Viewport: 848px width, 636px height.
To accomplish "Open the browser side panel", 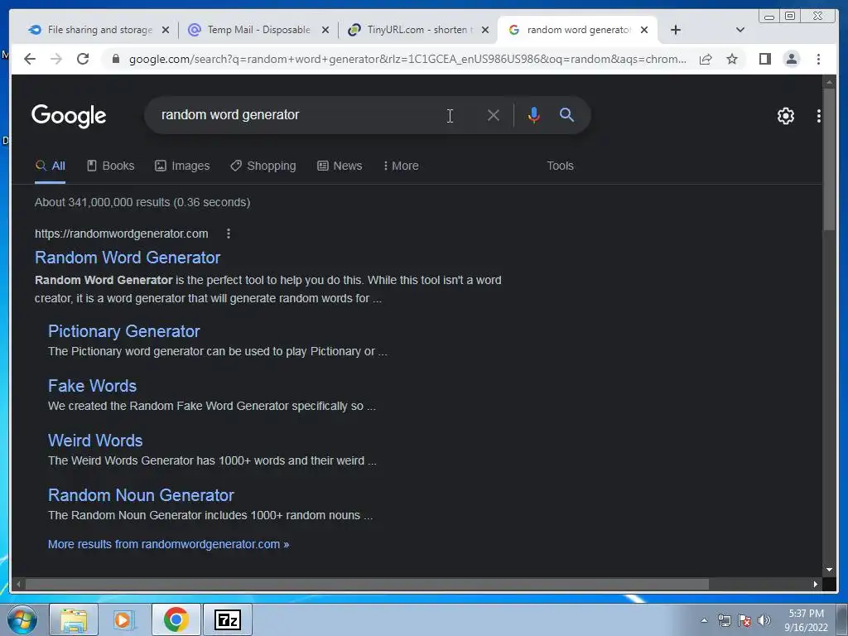I will (764, 59).
